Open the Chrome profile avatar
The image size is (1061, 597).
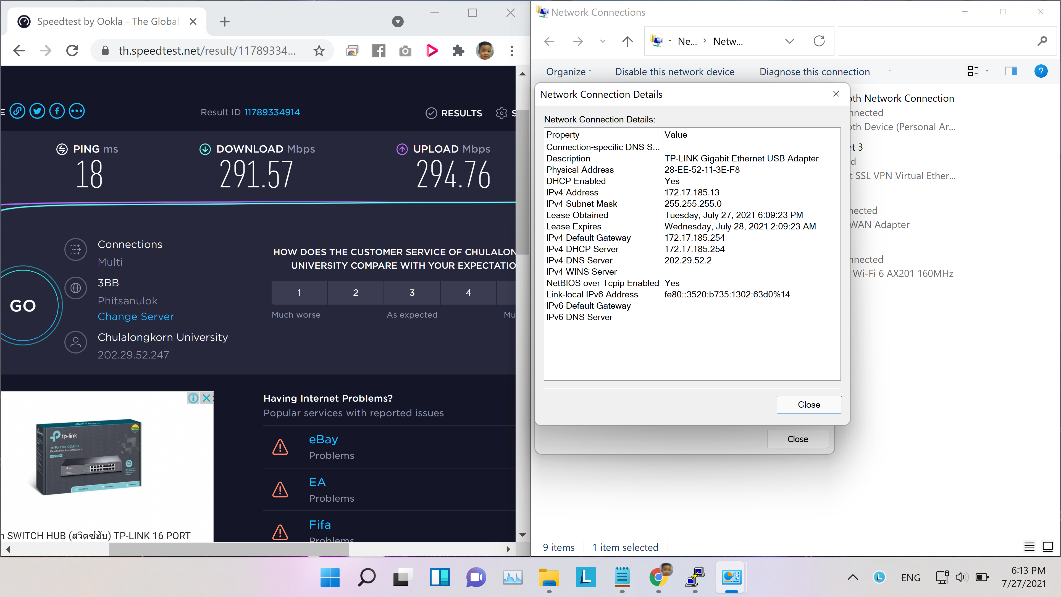[x=484, y=51]
